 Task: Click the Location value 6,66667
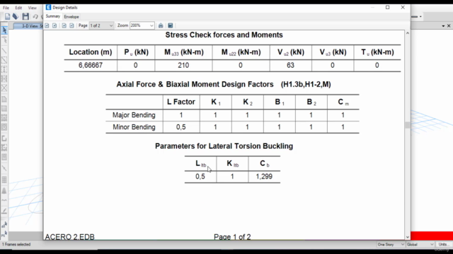[x=91, y=66]
